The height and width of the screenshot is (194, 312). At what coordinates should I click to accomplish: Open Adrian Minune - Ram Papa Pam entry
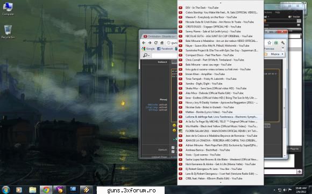[221, 145]
